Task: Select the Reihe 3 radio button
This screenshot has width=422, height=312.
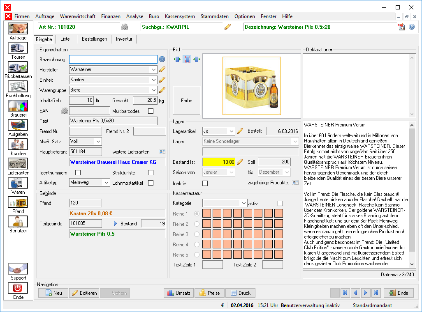Action: pyautogui.click(x=197, y=234)
